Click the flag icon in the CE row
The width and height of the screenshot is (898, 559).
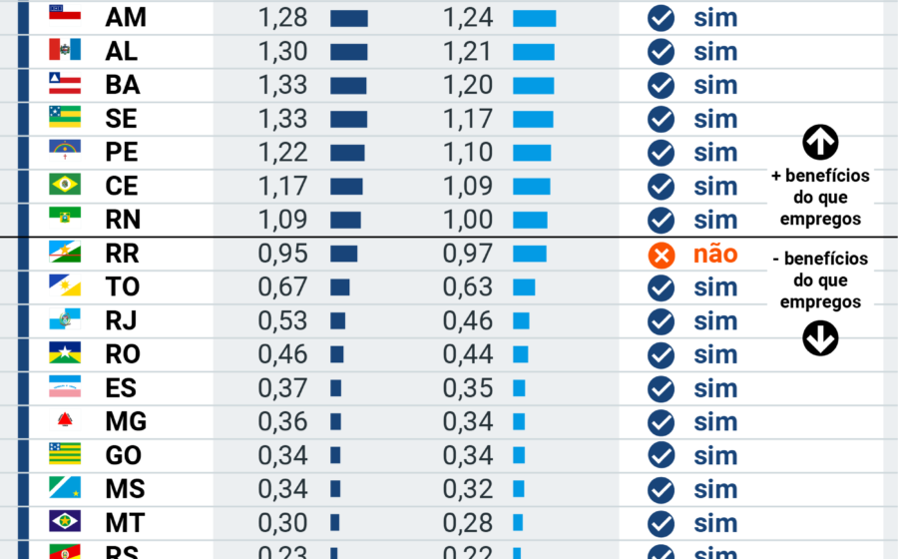65,184
